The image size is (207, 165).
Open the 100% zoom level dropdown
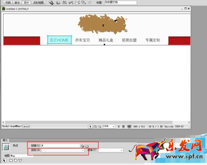109,126
